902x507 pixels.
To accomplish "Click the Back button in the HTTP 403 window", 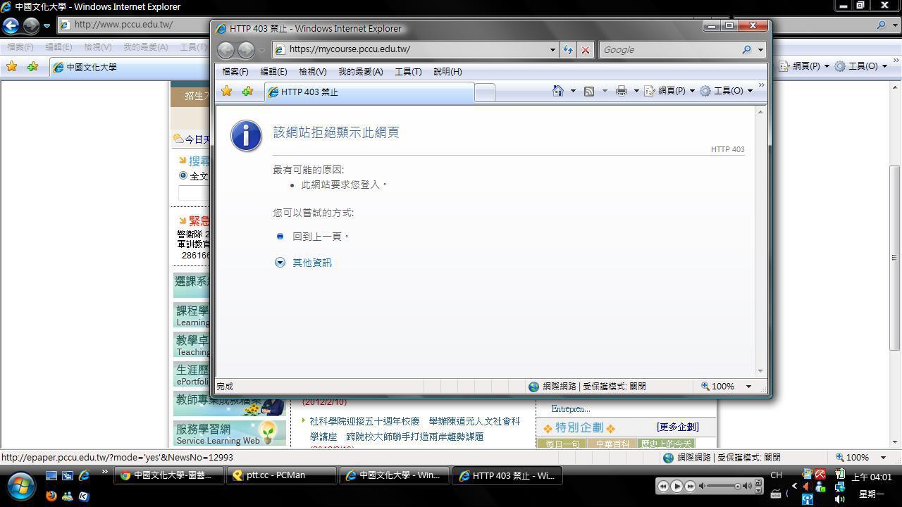I will 225,50.
